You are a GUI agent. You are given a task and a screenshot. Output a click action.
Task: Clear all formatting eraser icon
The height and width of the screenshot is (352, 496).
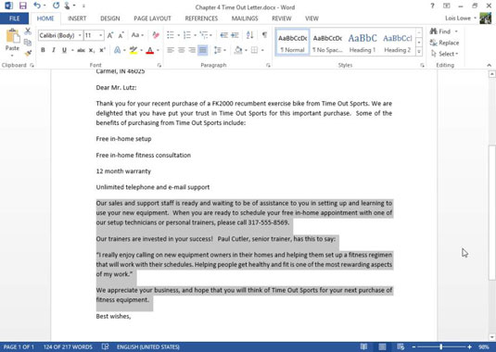click(156, 35)
